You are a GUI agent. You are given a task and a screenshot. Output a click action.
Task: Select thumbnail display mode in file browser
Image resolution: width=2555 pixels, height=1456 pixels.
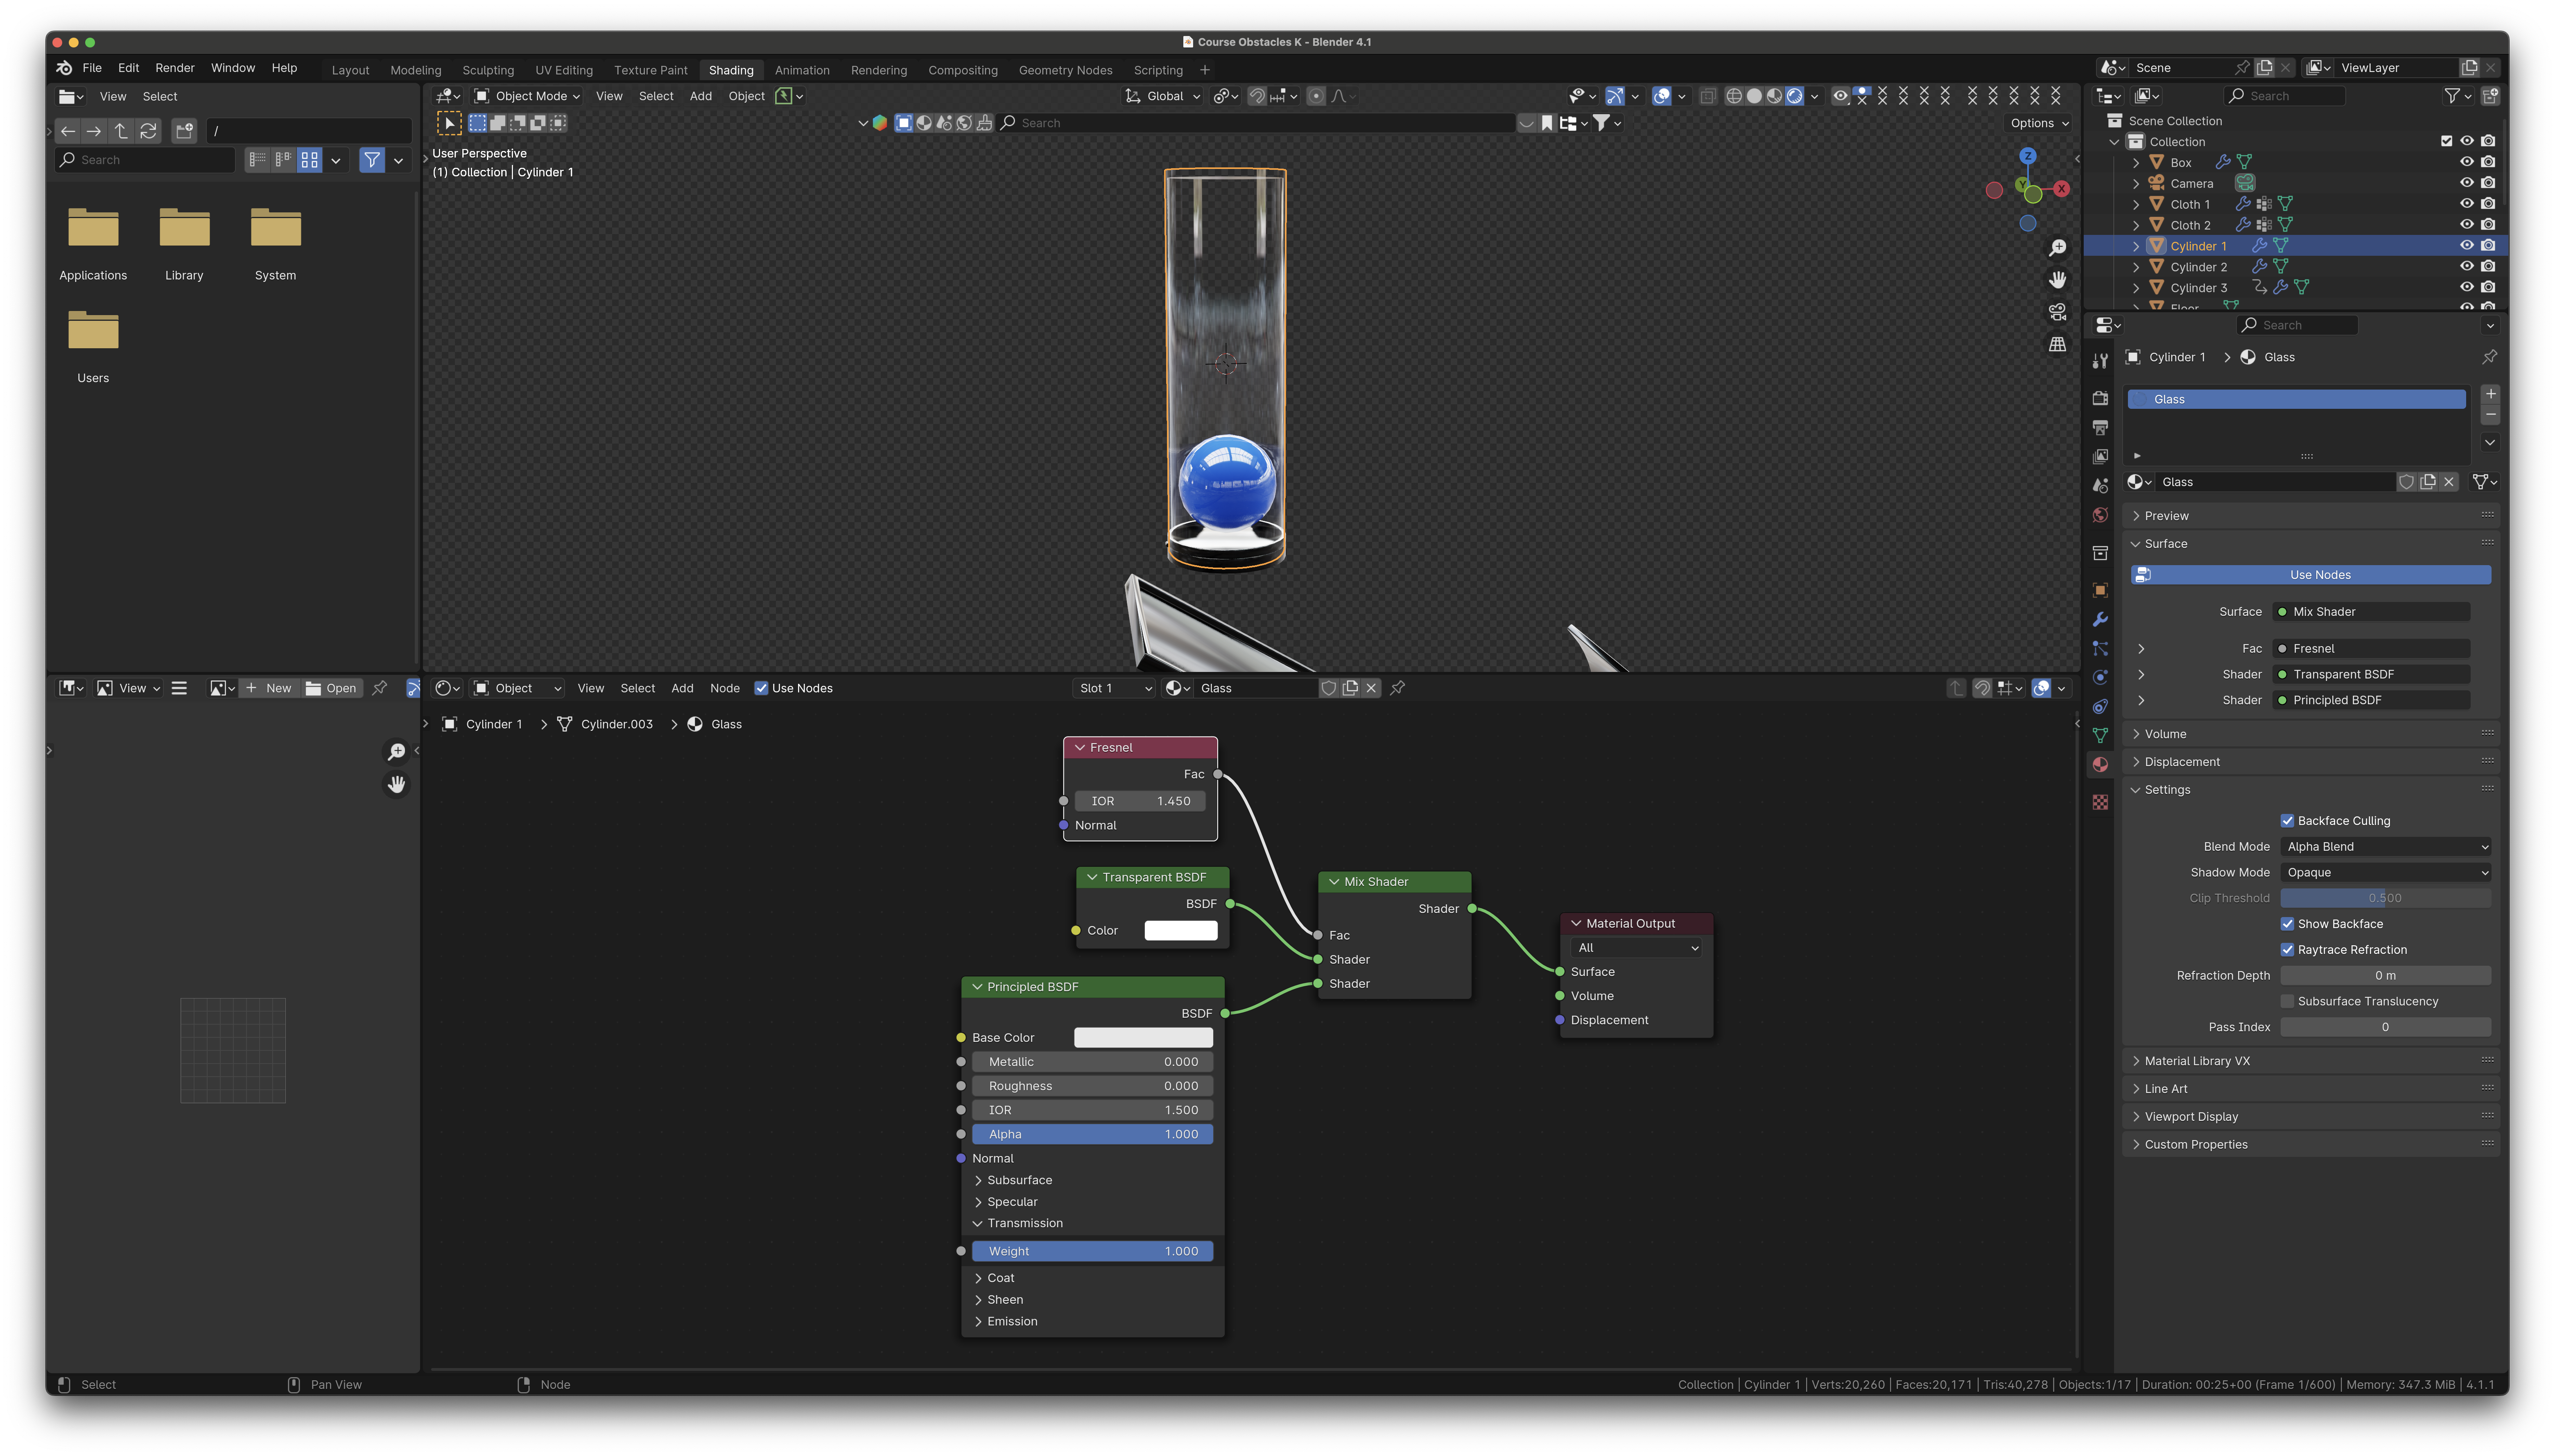[x=309, y=160]
